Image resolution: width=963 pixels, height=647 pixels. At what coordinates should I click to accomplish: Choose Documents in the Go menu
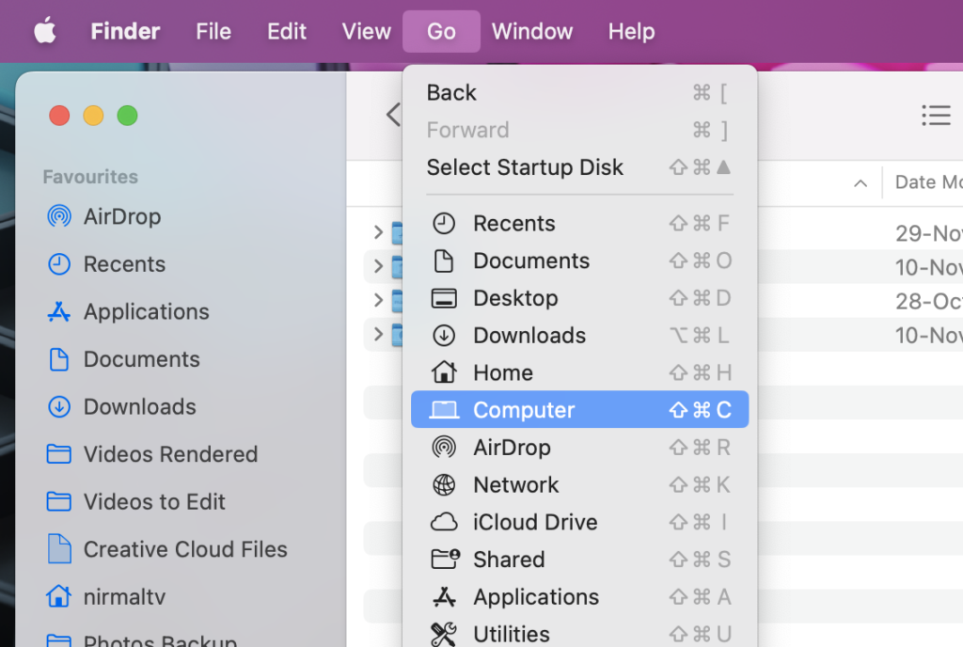(579, 260)
